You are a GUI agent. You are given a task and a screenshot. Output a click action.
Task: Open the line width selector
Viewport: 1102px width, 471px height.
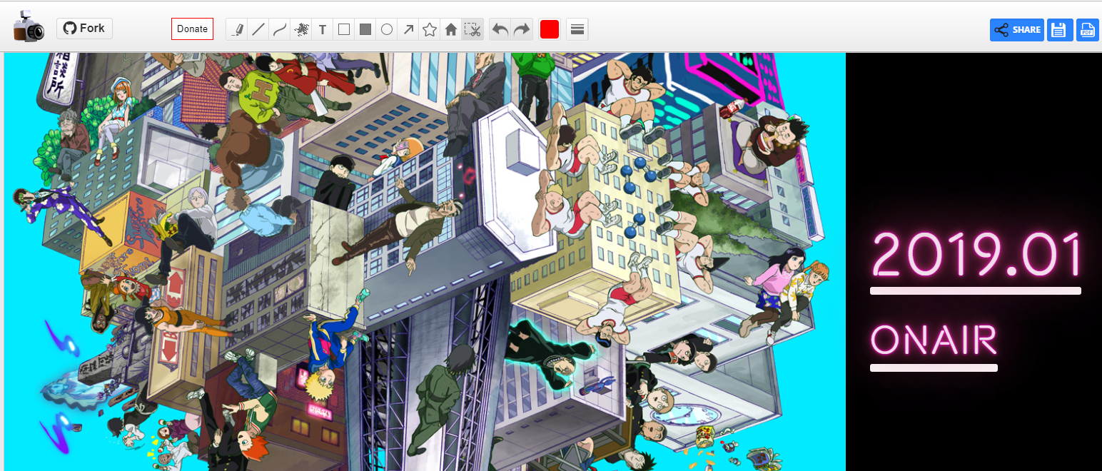[577, 29]
